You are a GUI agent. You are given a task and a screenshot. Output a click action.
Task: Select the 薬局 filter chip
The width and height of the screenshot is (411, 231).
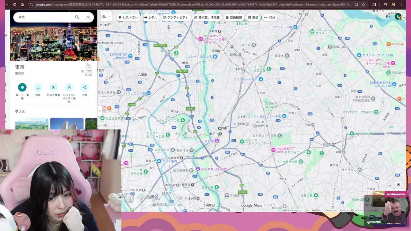253,18
